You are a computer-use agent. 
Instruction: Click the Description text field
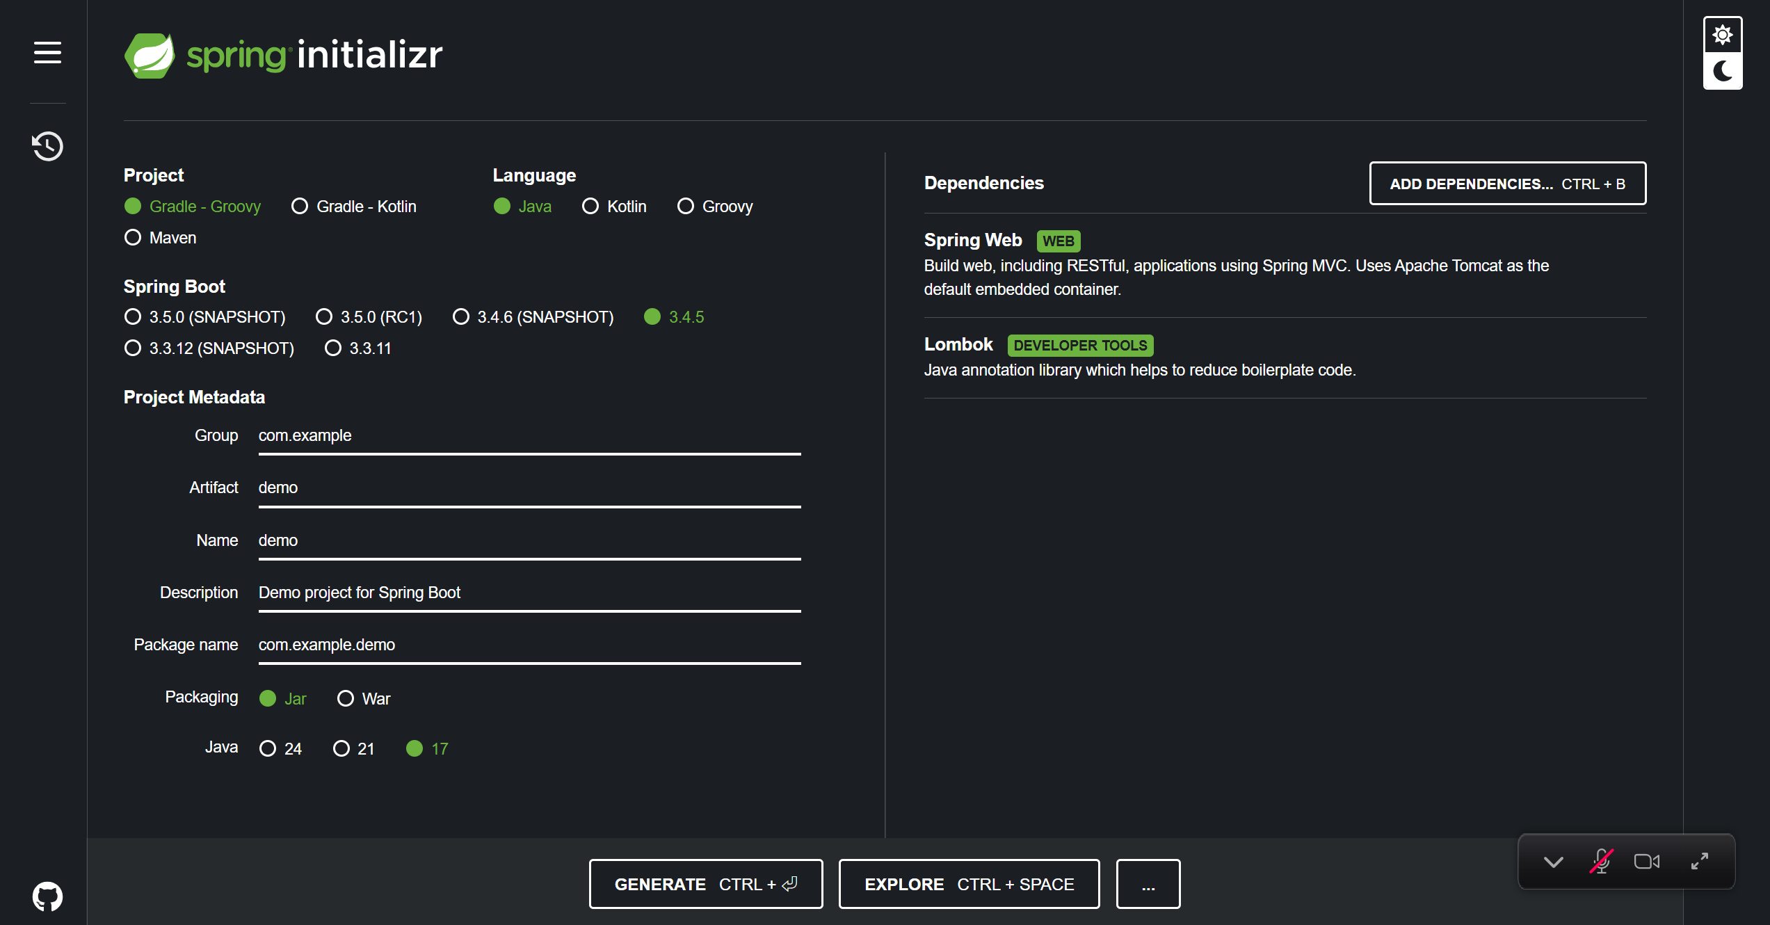tap(529, 593)
